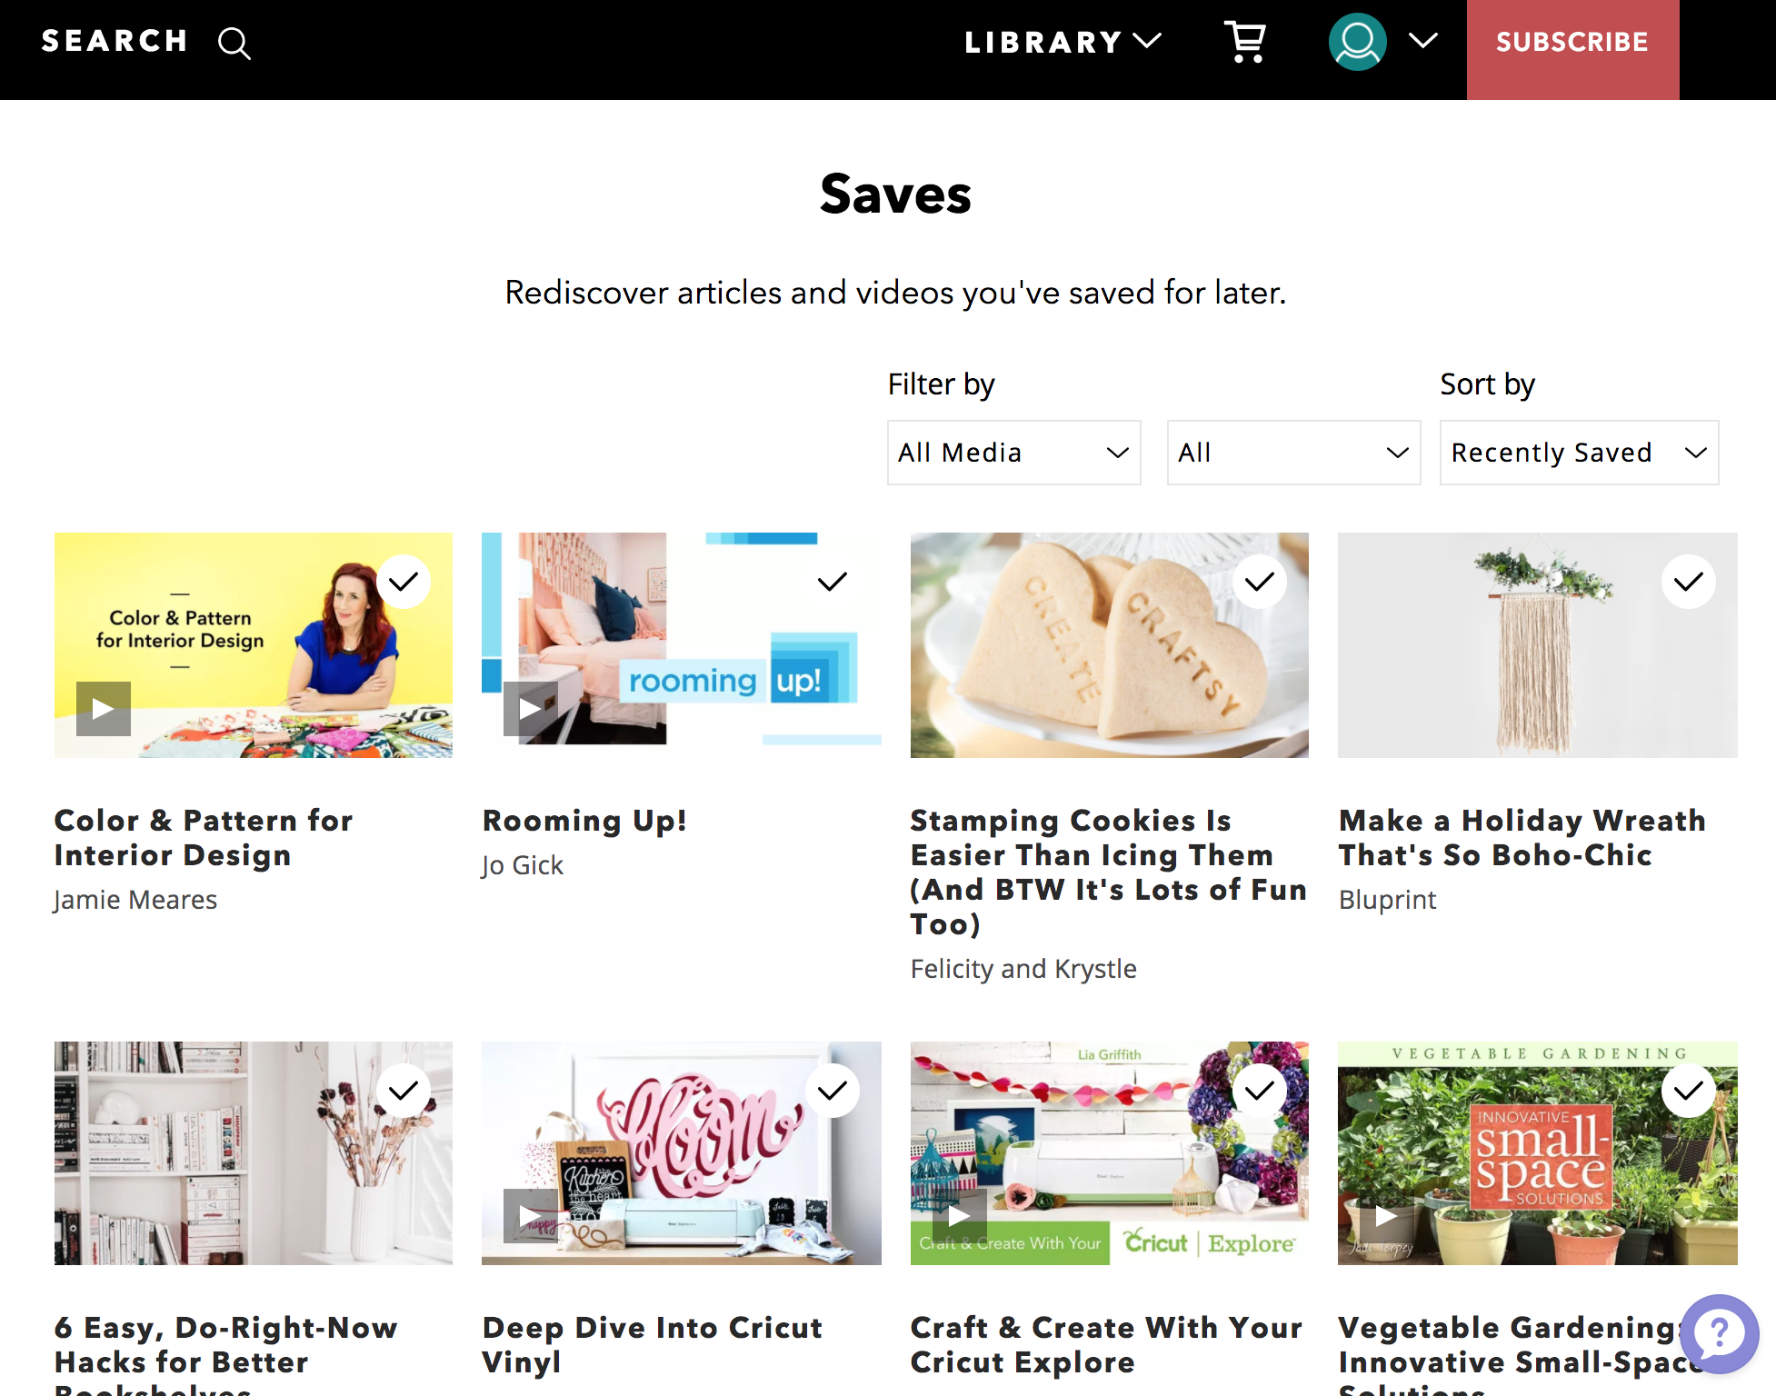Play the Vegetable Gardening video
The image size is (1776, 1396).
point(1387,1216)
